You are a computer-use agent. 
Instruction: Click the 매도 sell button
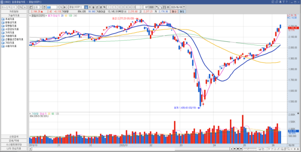click(182, 11)
